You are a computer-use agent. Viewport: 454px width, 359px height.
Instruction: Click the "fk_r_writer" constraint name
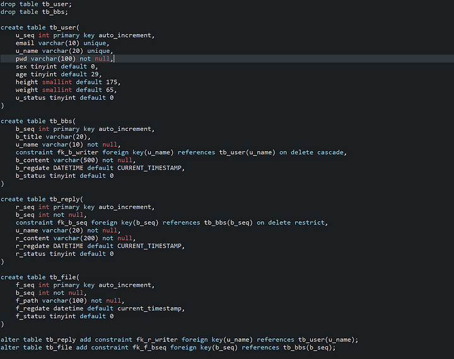(x=157, y=340)
